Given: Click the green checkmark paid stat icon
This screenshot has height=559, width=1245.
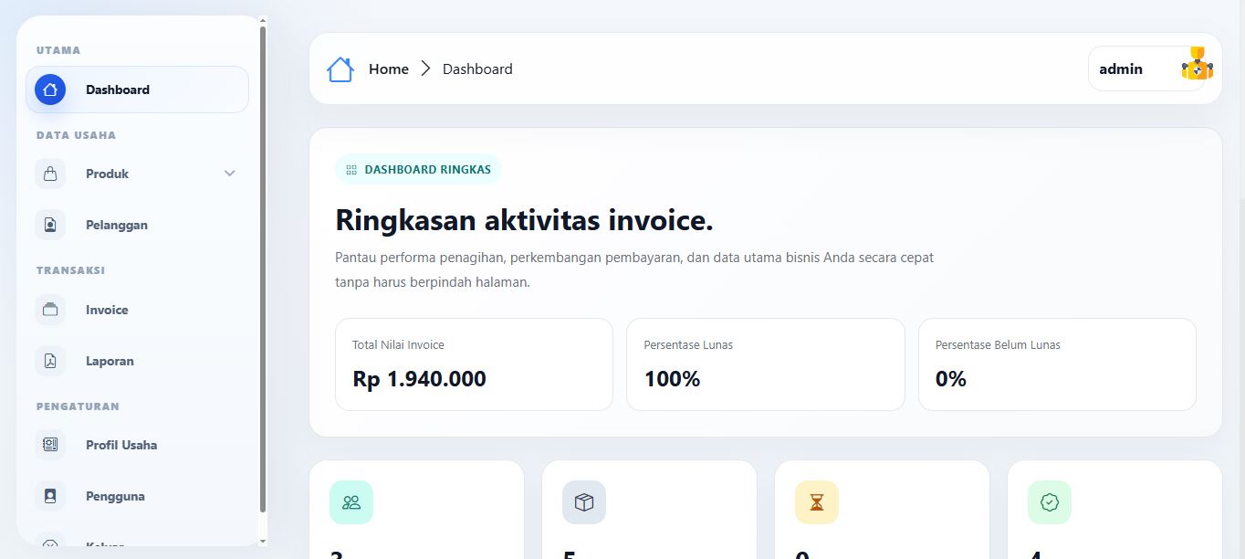Looking at the screenshot, I should tap(1050, 502).
